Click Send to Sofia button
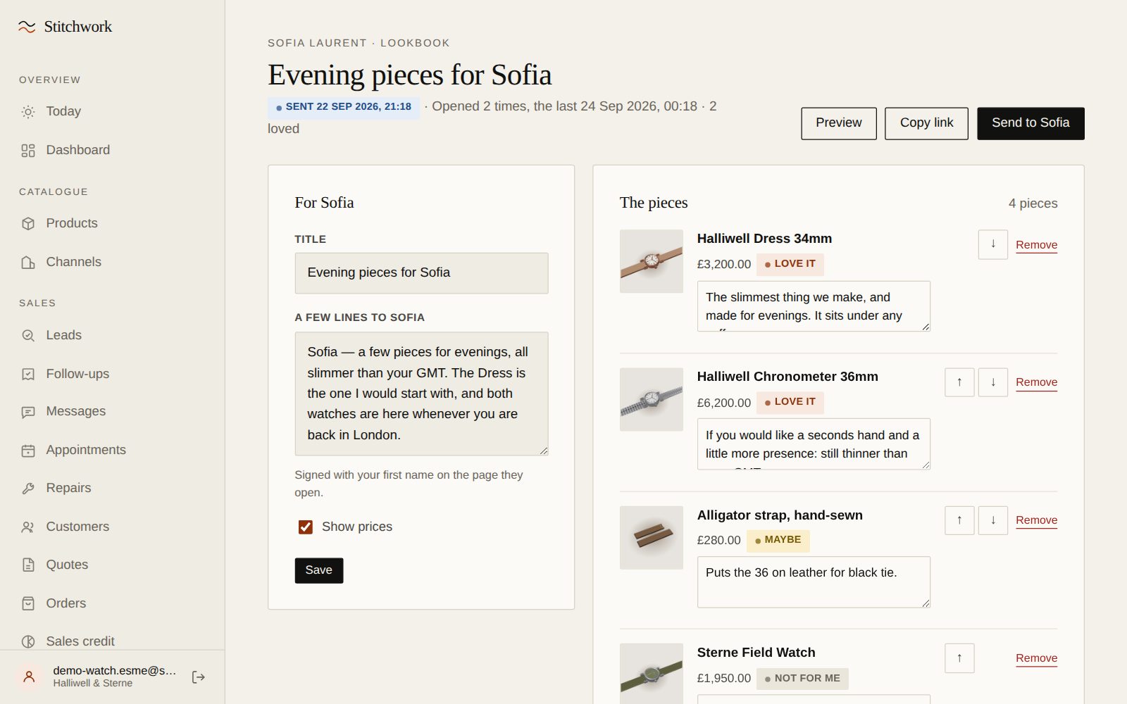 1031,123
